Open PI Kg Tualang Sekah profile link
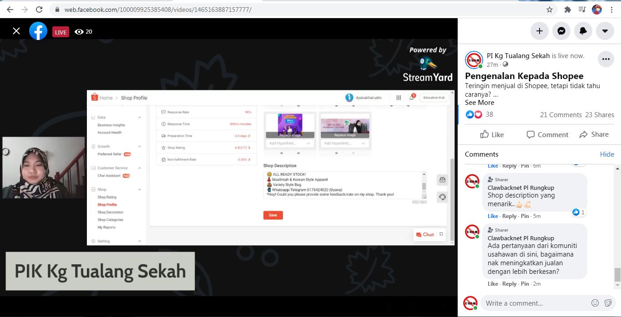The height and width of the screenshot is (317, 621). (518, 56)
